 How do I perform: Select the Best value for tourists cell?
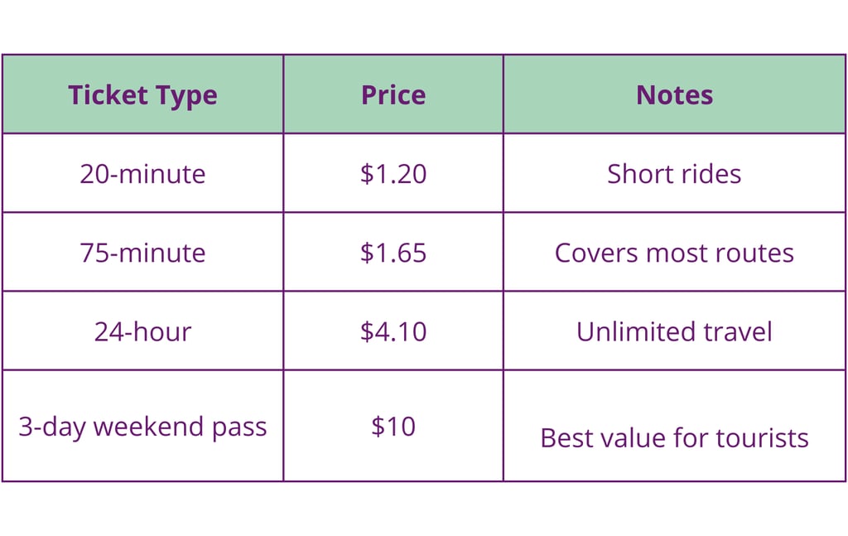click(x=674, y=437)
